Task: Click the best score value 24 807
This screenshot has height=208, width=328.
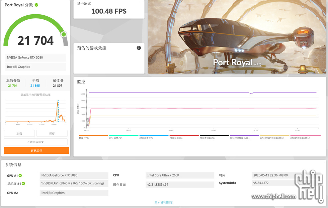Action: pos(58,86)
